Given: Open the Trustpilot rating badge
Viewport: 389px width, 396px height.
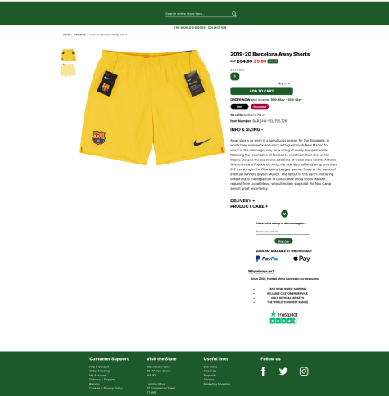Looking at the screenshot, I should coord(283,317).
